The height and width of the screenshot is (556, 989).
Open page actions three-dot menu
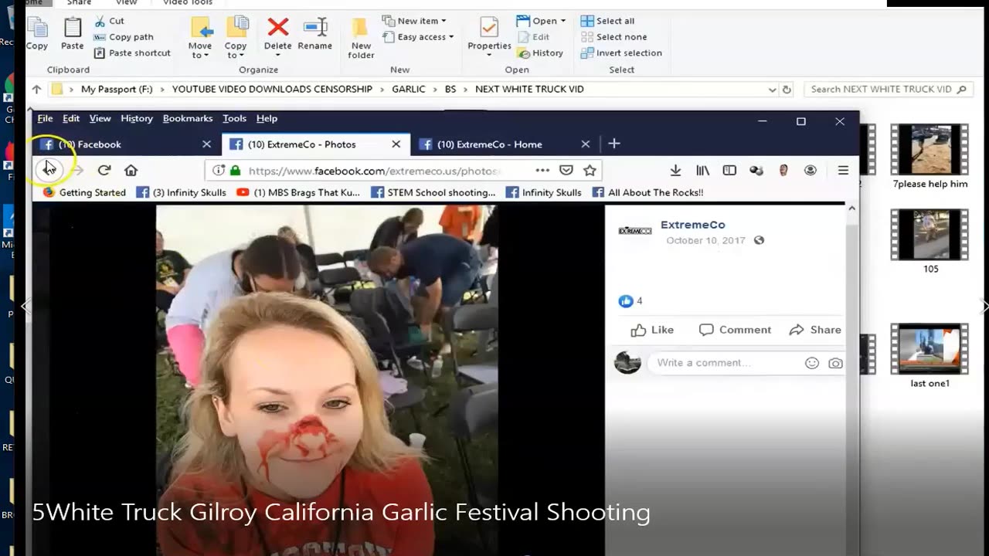coord(542,171)
